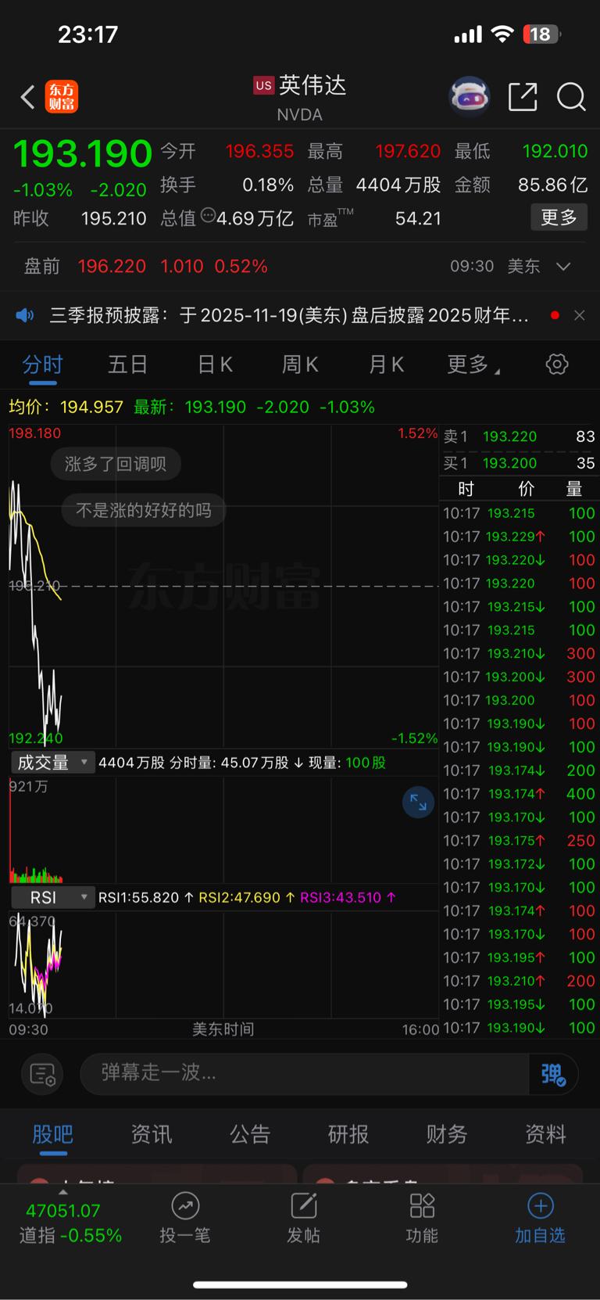
Task: Tap the 卖1 193.220 order row
Action: pos(520,436)
